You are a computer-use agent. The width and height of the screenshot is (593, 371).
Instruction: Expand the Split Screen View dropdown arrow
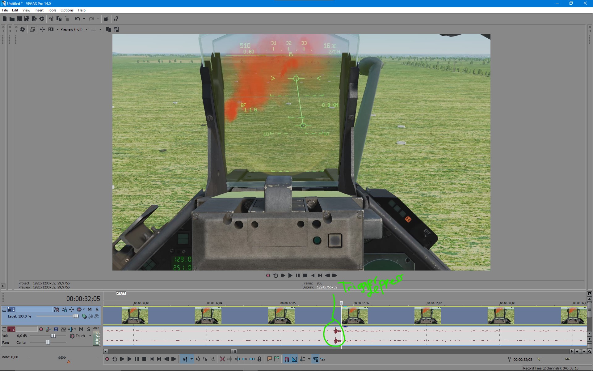[x=57, y=29]
